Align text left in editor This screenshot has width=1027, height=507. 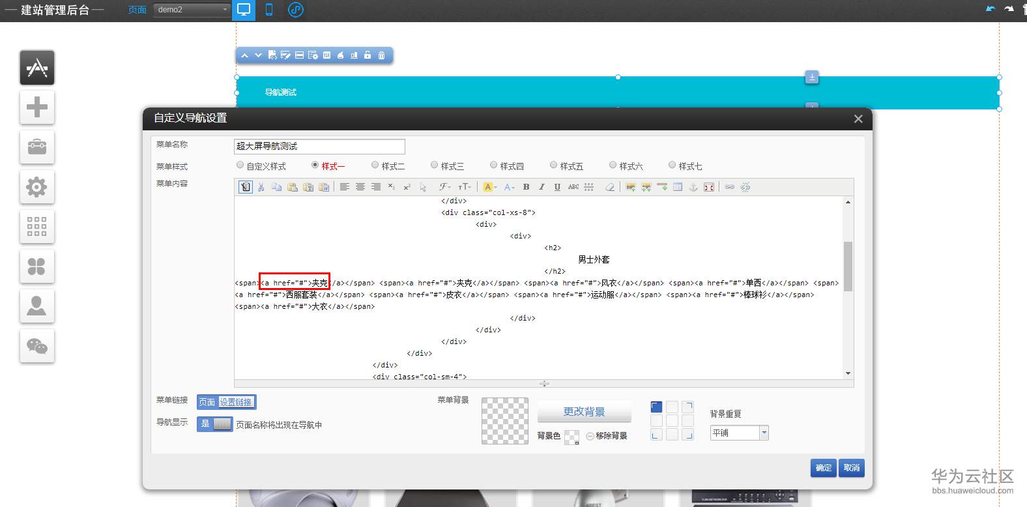345,187
